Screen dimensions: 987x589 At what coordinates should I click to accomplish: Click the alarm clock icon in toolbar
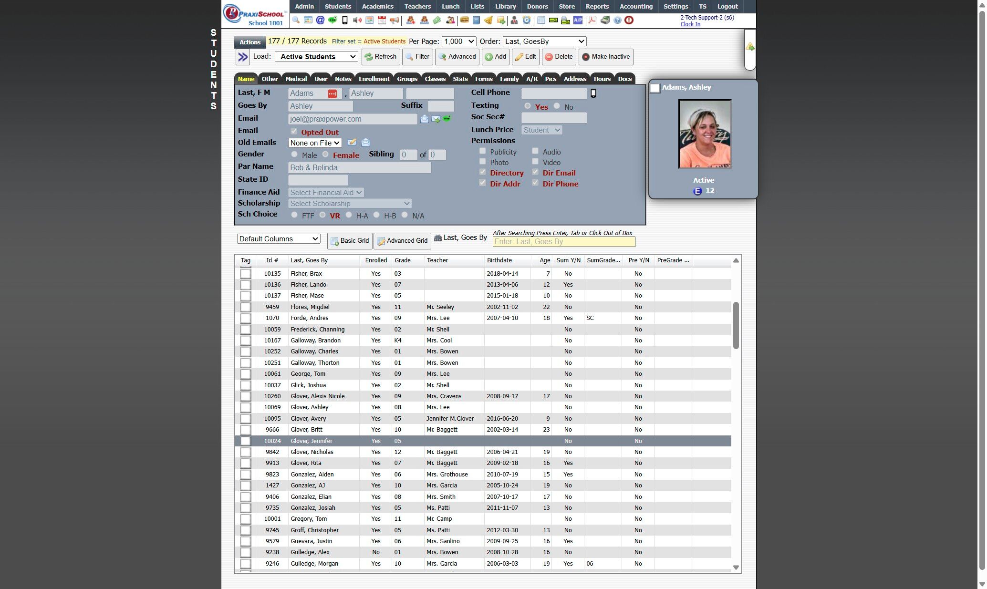(x=526, y=20)
